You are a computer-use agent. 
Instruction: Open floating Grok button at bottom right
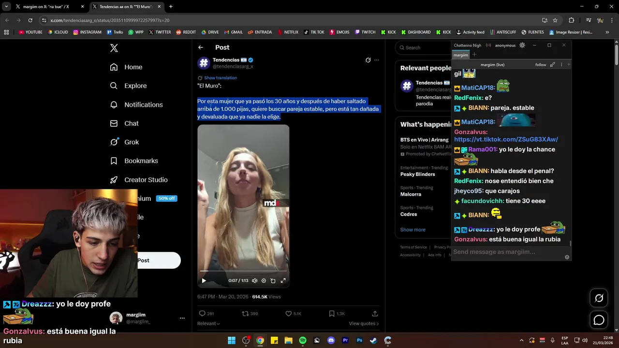coord(599,298)
